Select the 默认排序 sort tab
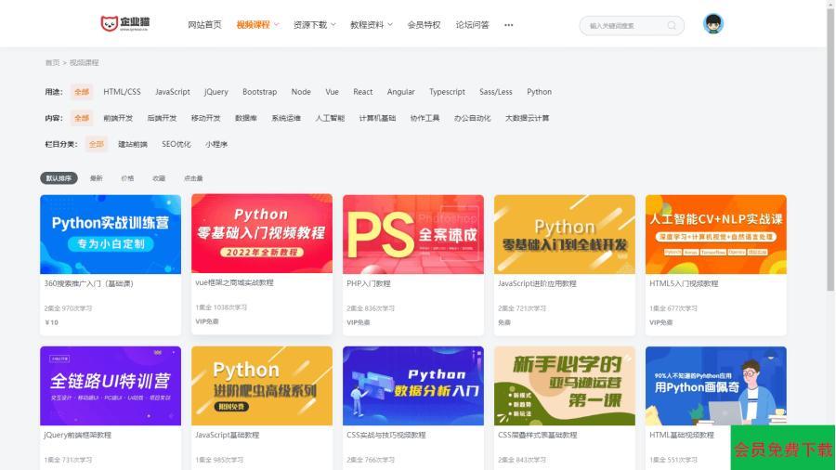Image resolution: width=836 pixels, height=470 pixels. click(x=59, y=178)
